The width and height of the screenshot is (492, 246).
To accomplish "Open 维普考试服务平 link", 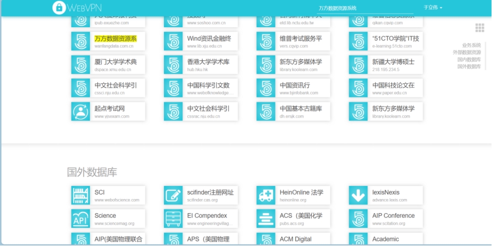I will tap(301, 39).
